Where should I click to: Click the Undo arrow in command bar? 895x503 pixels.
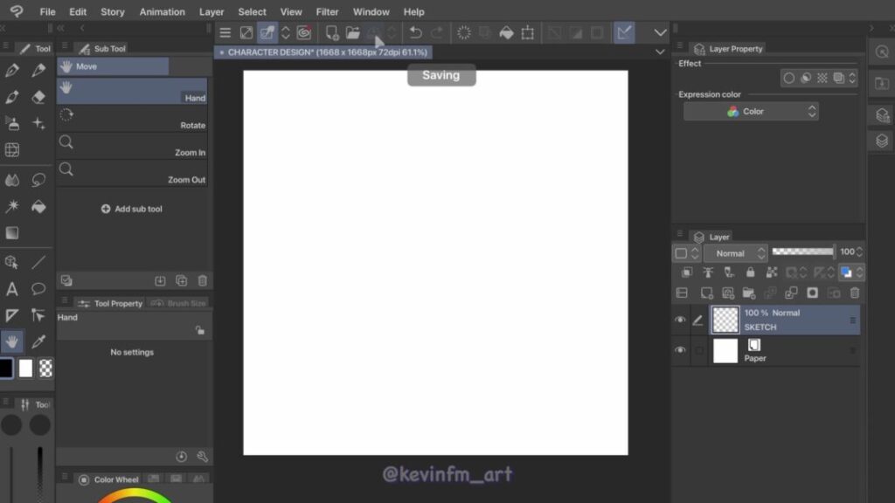(x=415, y=32)
